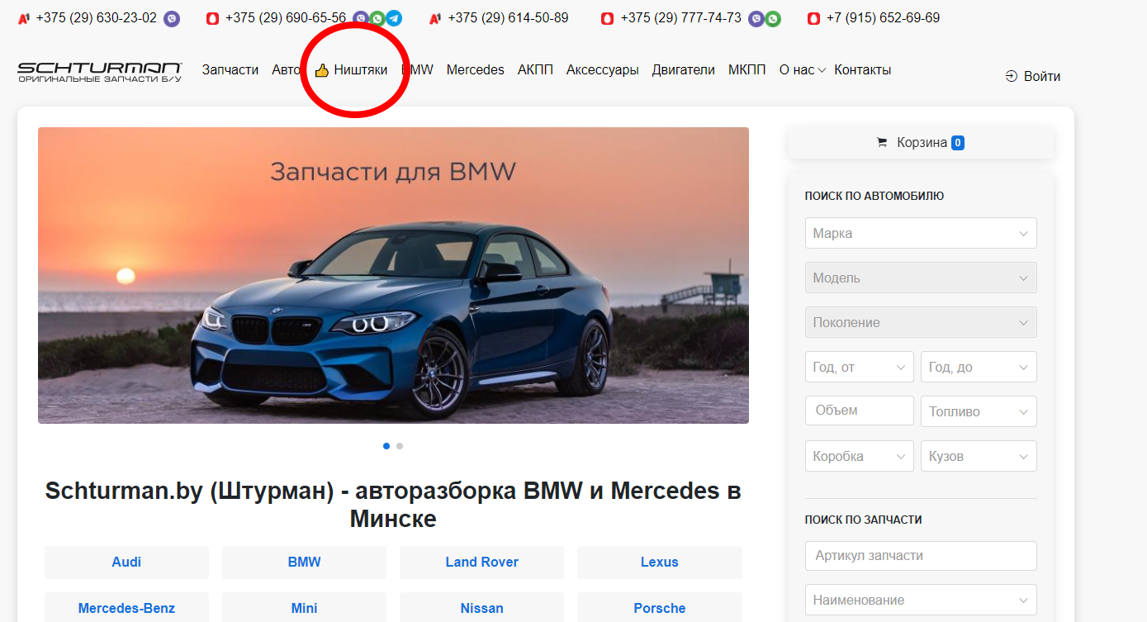
Task: Expand the Топливо dropdown
Action: [979, 411]
